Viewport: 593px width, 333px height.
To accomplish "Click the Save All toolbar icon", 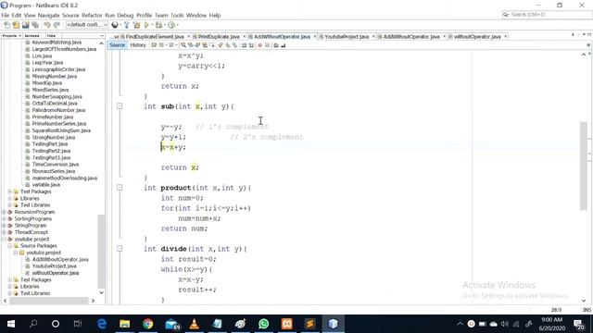I will [x=35, y=25].
